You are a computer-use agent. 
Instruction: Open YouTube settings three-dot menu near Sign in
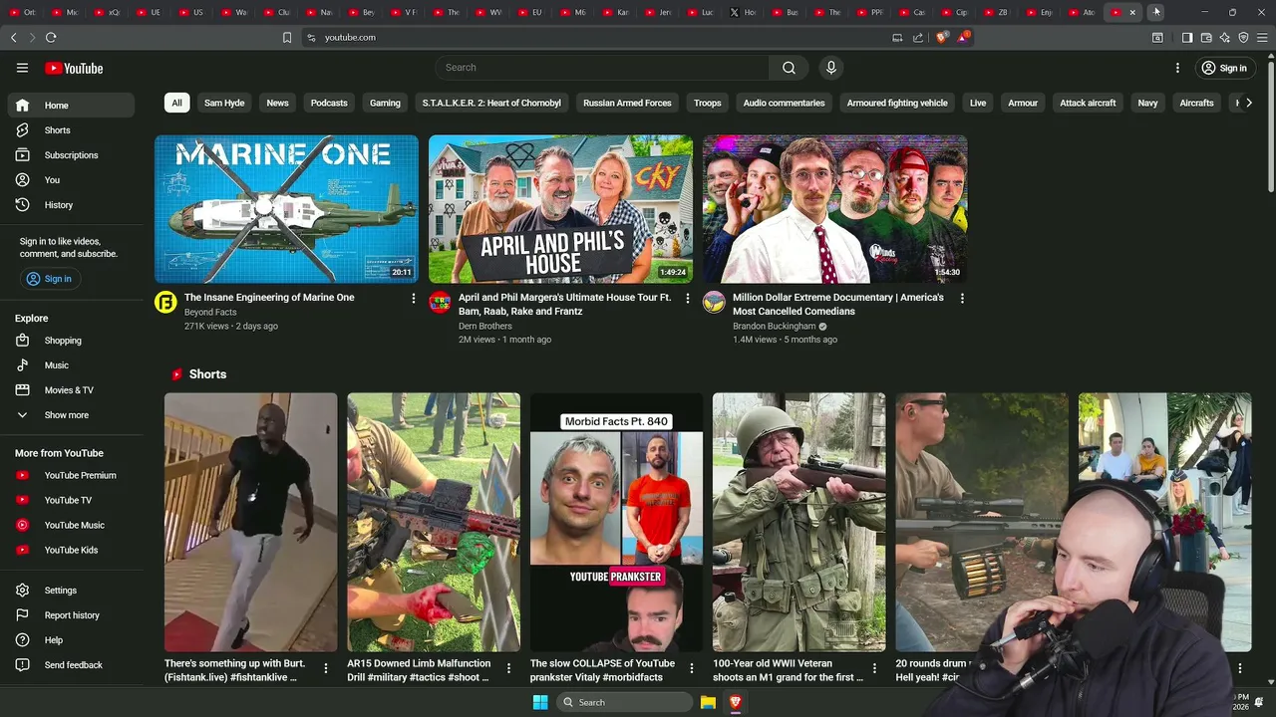pyautogui.click(x=1177, y=68)
